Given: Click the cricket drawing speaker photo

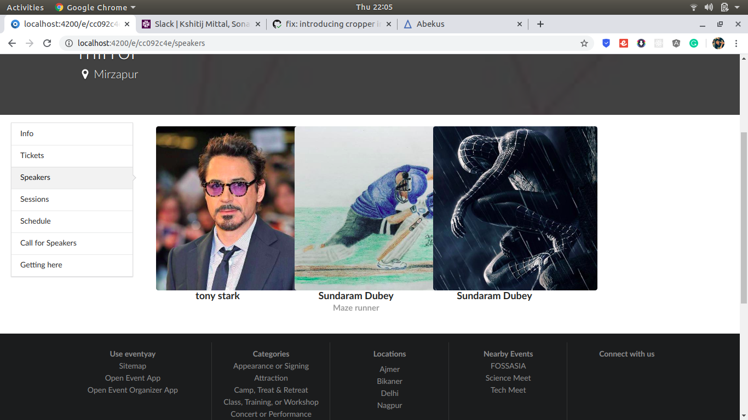Looking at the screenshot, I should [x=364, y=208].
